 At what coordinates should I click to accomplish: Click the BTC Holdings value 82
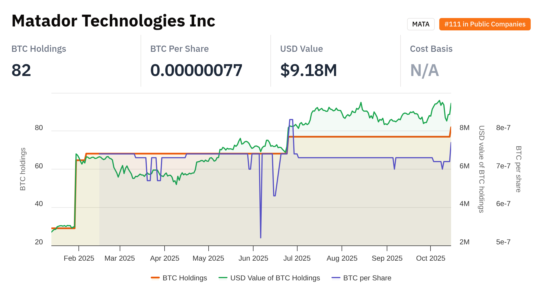[x=21, y=70]
